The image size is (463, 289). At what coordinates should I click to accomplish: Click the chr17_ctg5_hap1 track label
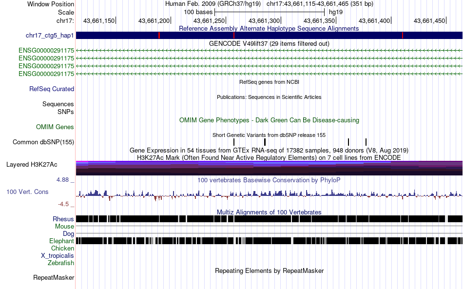[50, 36]
